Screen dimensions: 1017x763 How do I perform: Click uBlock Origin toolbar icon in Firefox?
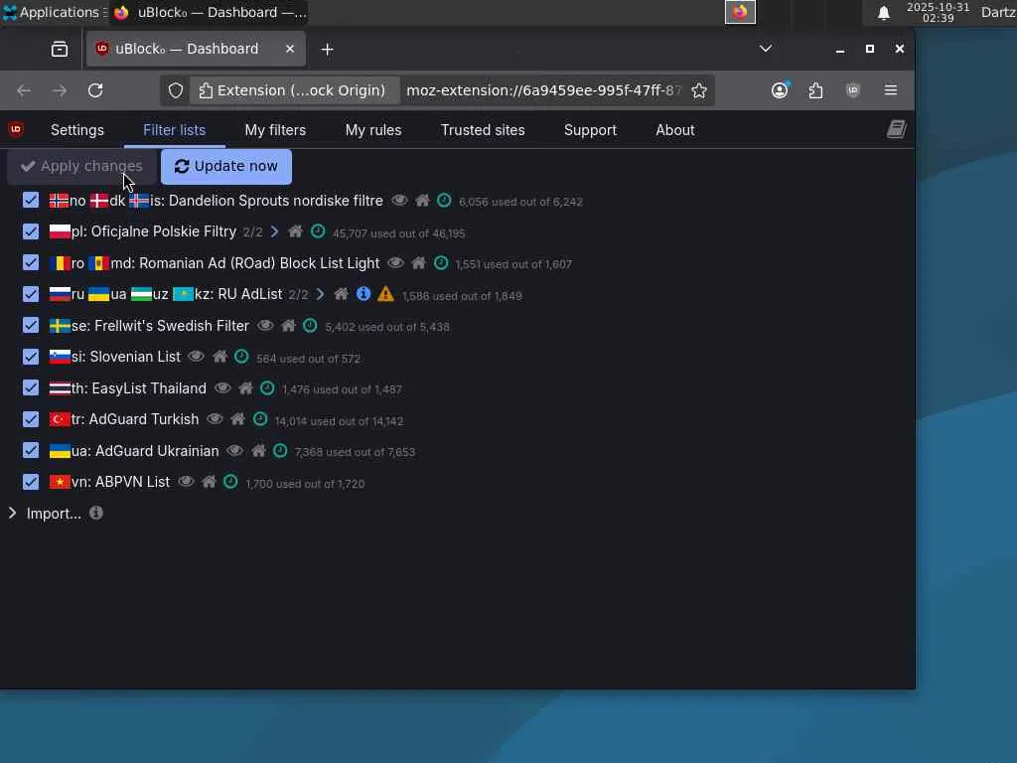[x=853, y=90]
